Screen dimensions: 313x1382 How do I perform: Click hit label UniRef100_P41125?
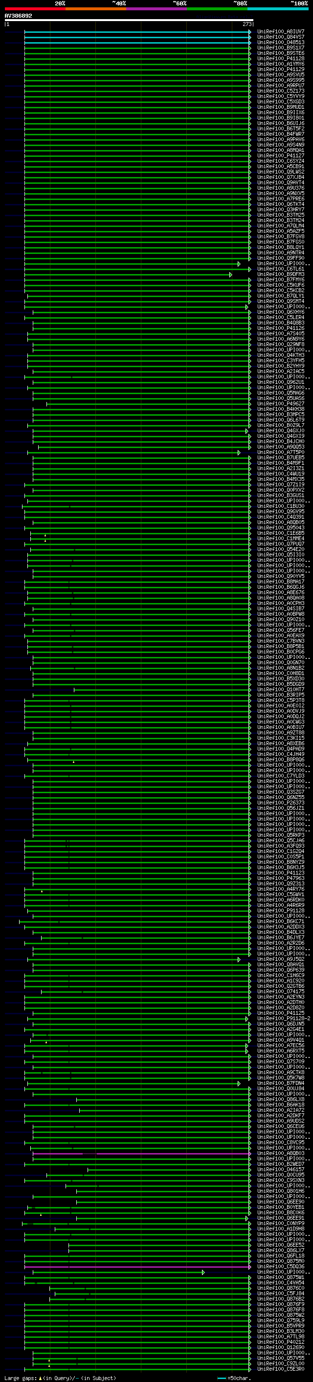280,1013
